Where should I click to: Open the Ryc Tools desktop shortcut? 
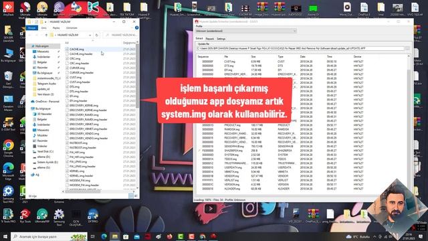click(x=25, y=216)
